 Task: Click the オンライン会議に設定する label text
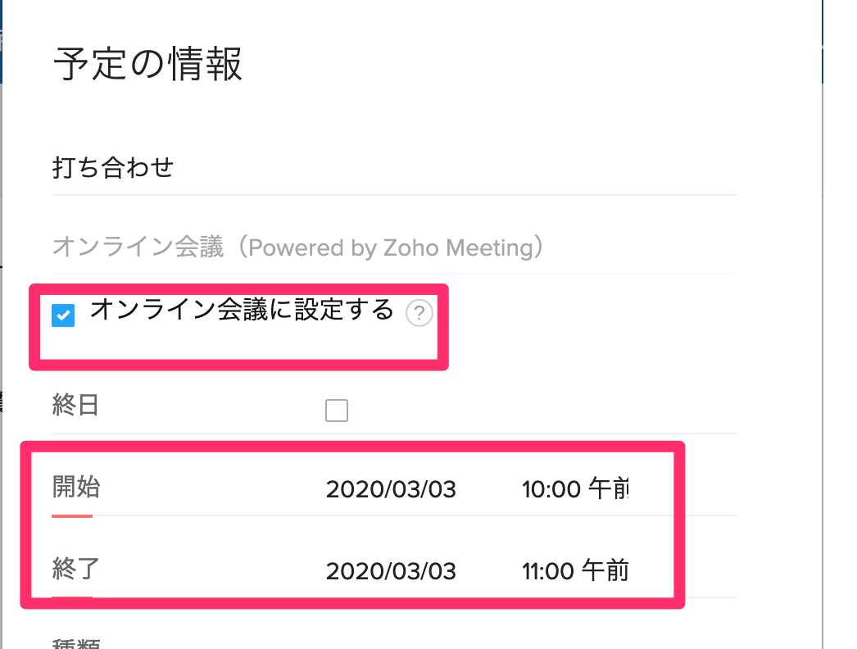click(x=243, y=310)
